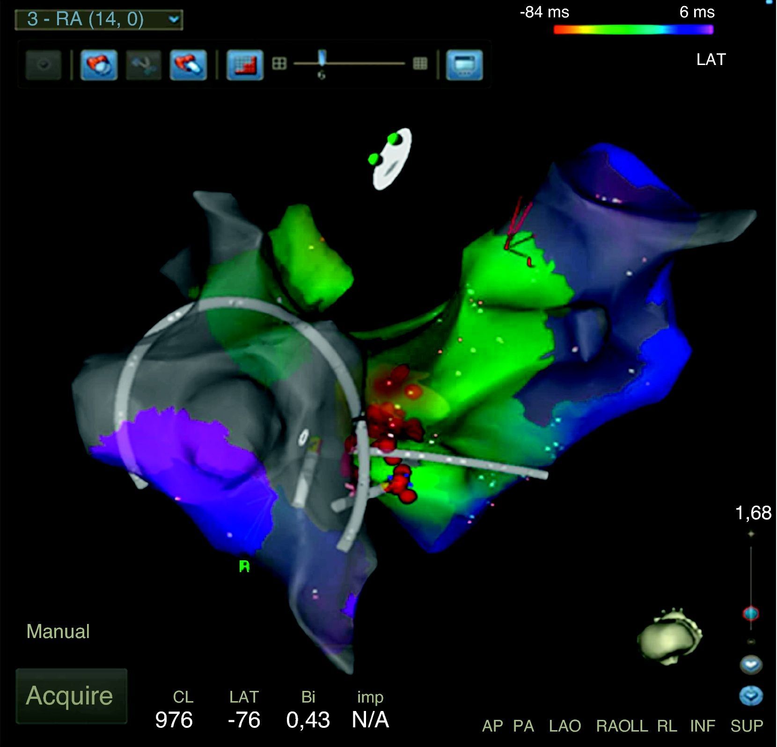Click the zoom slider knob below 1,68
The image size is (777, 747).
[751, 613]
